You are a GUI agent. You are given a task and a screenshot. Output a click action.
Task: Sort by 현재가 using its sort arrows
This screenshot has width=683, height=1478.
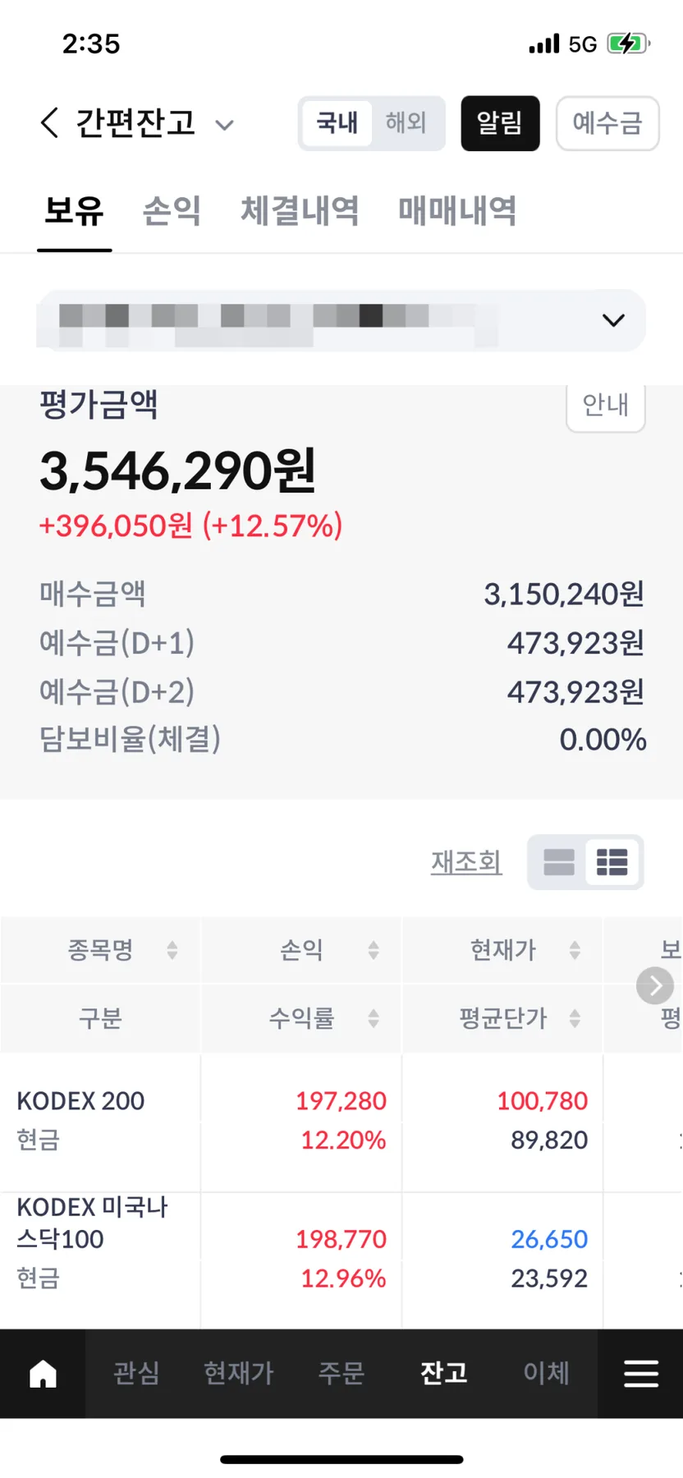575,950
